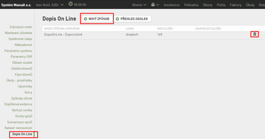Click the Související služby column header
The width and height of the screenshot is (265, 139).
208,29
